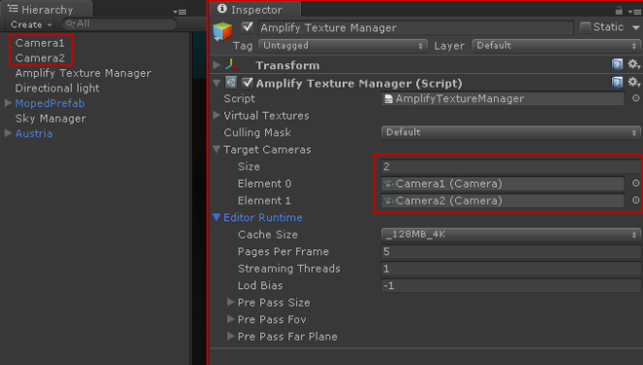Select Directional light in the Hierarchy
643x365 pixels.
tap(57, 88)
